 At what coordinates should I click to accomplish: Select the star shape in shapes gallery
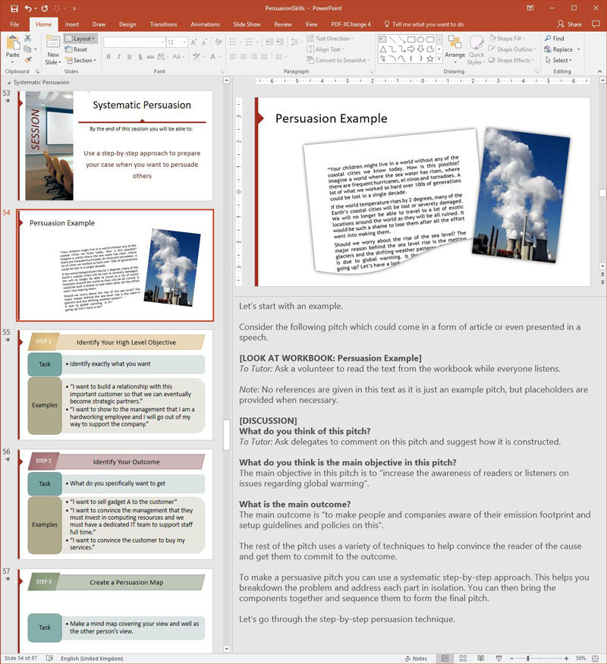point(430,59)
